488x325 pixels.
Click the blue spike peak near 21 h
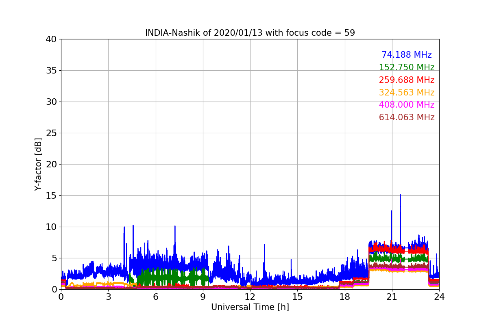point(392,211)
